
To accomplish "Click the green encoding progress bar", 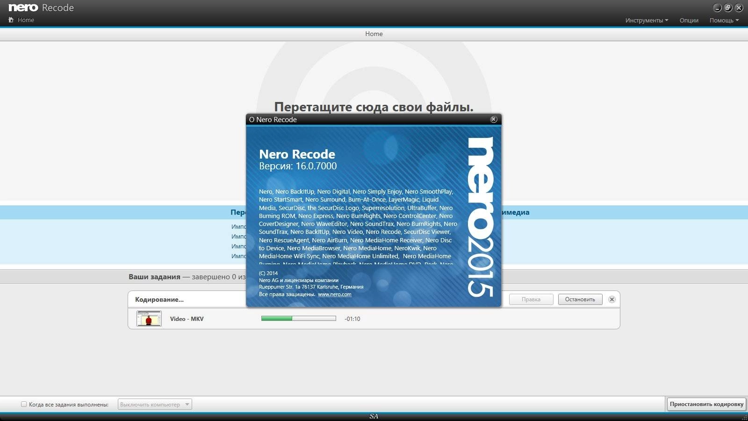I will 298,319.
